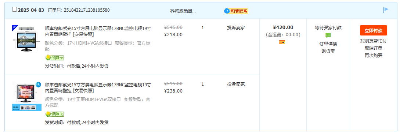This screenshot has width=400, height=135.
Task: Click the blue flag remark icon
Action: point(386,10)
